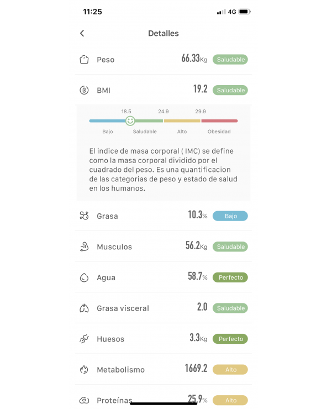Viewport: 327px width, 409px height.
Task: Expand the Grasa row details
Action: (x=163, y=216)
